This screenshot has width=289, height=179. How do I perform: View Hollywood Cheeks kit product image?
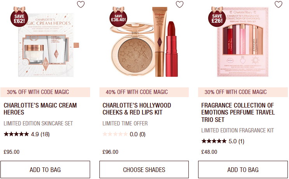pos(144,42)
